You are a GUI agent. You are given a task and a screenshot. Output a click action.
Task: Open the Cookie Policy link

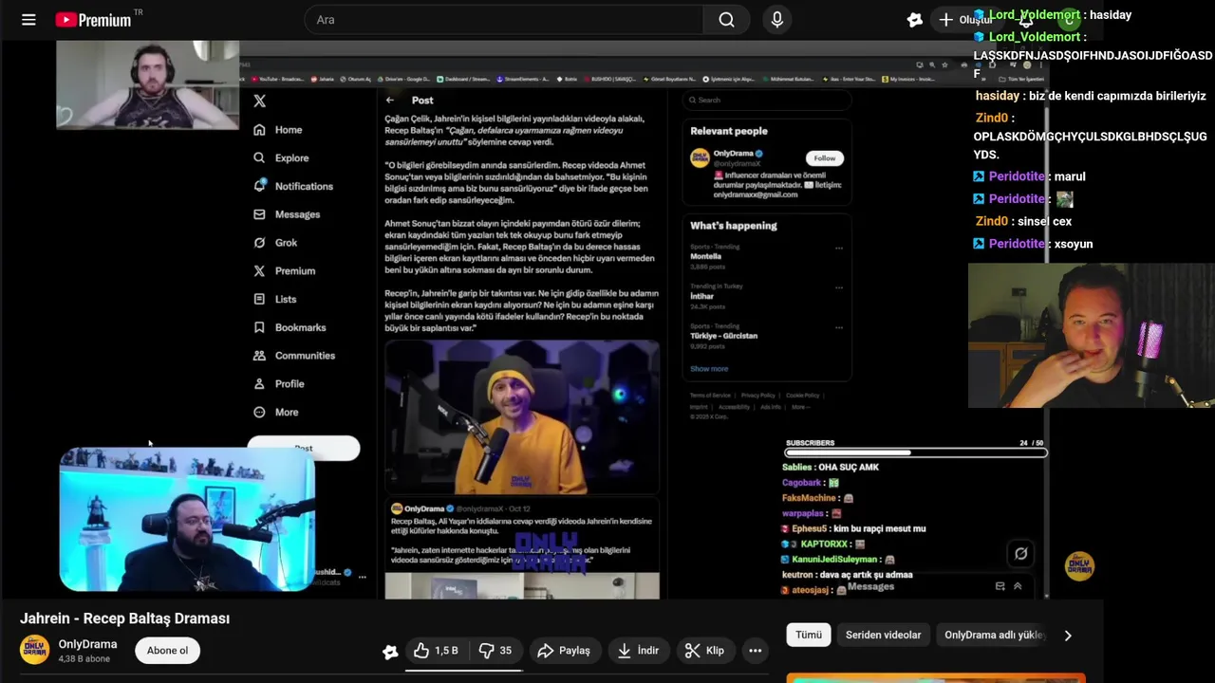click(802, 396)
